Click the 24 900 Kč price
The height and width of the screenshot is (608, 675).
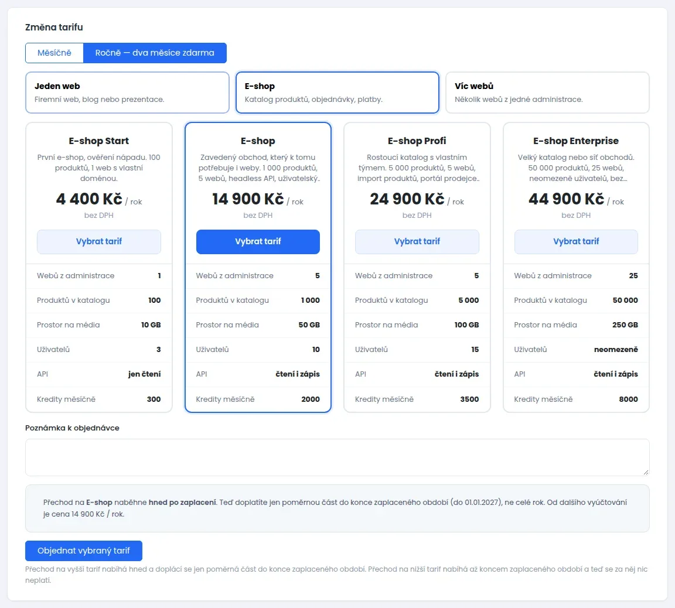407,199
